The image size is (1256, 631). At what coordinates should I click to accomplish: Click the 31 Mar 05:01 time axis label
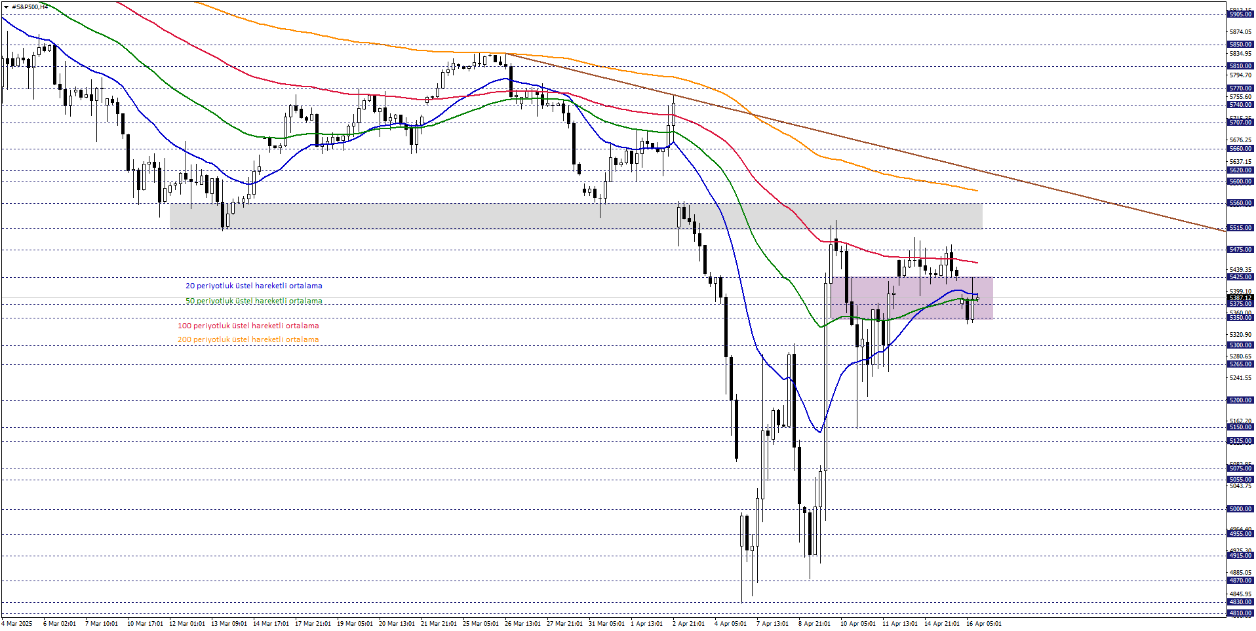click(606, 624)
